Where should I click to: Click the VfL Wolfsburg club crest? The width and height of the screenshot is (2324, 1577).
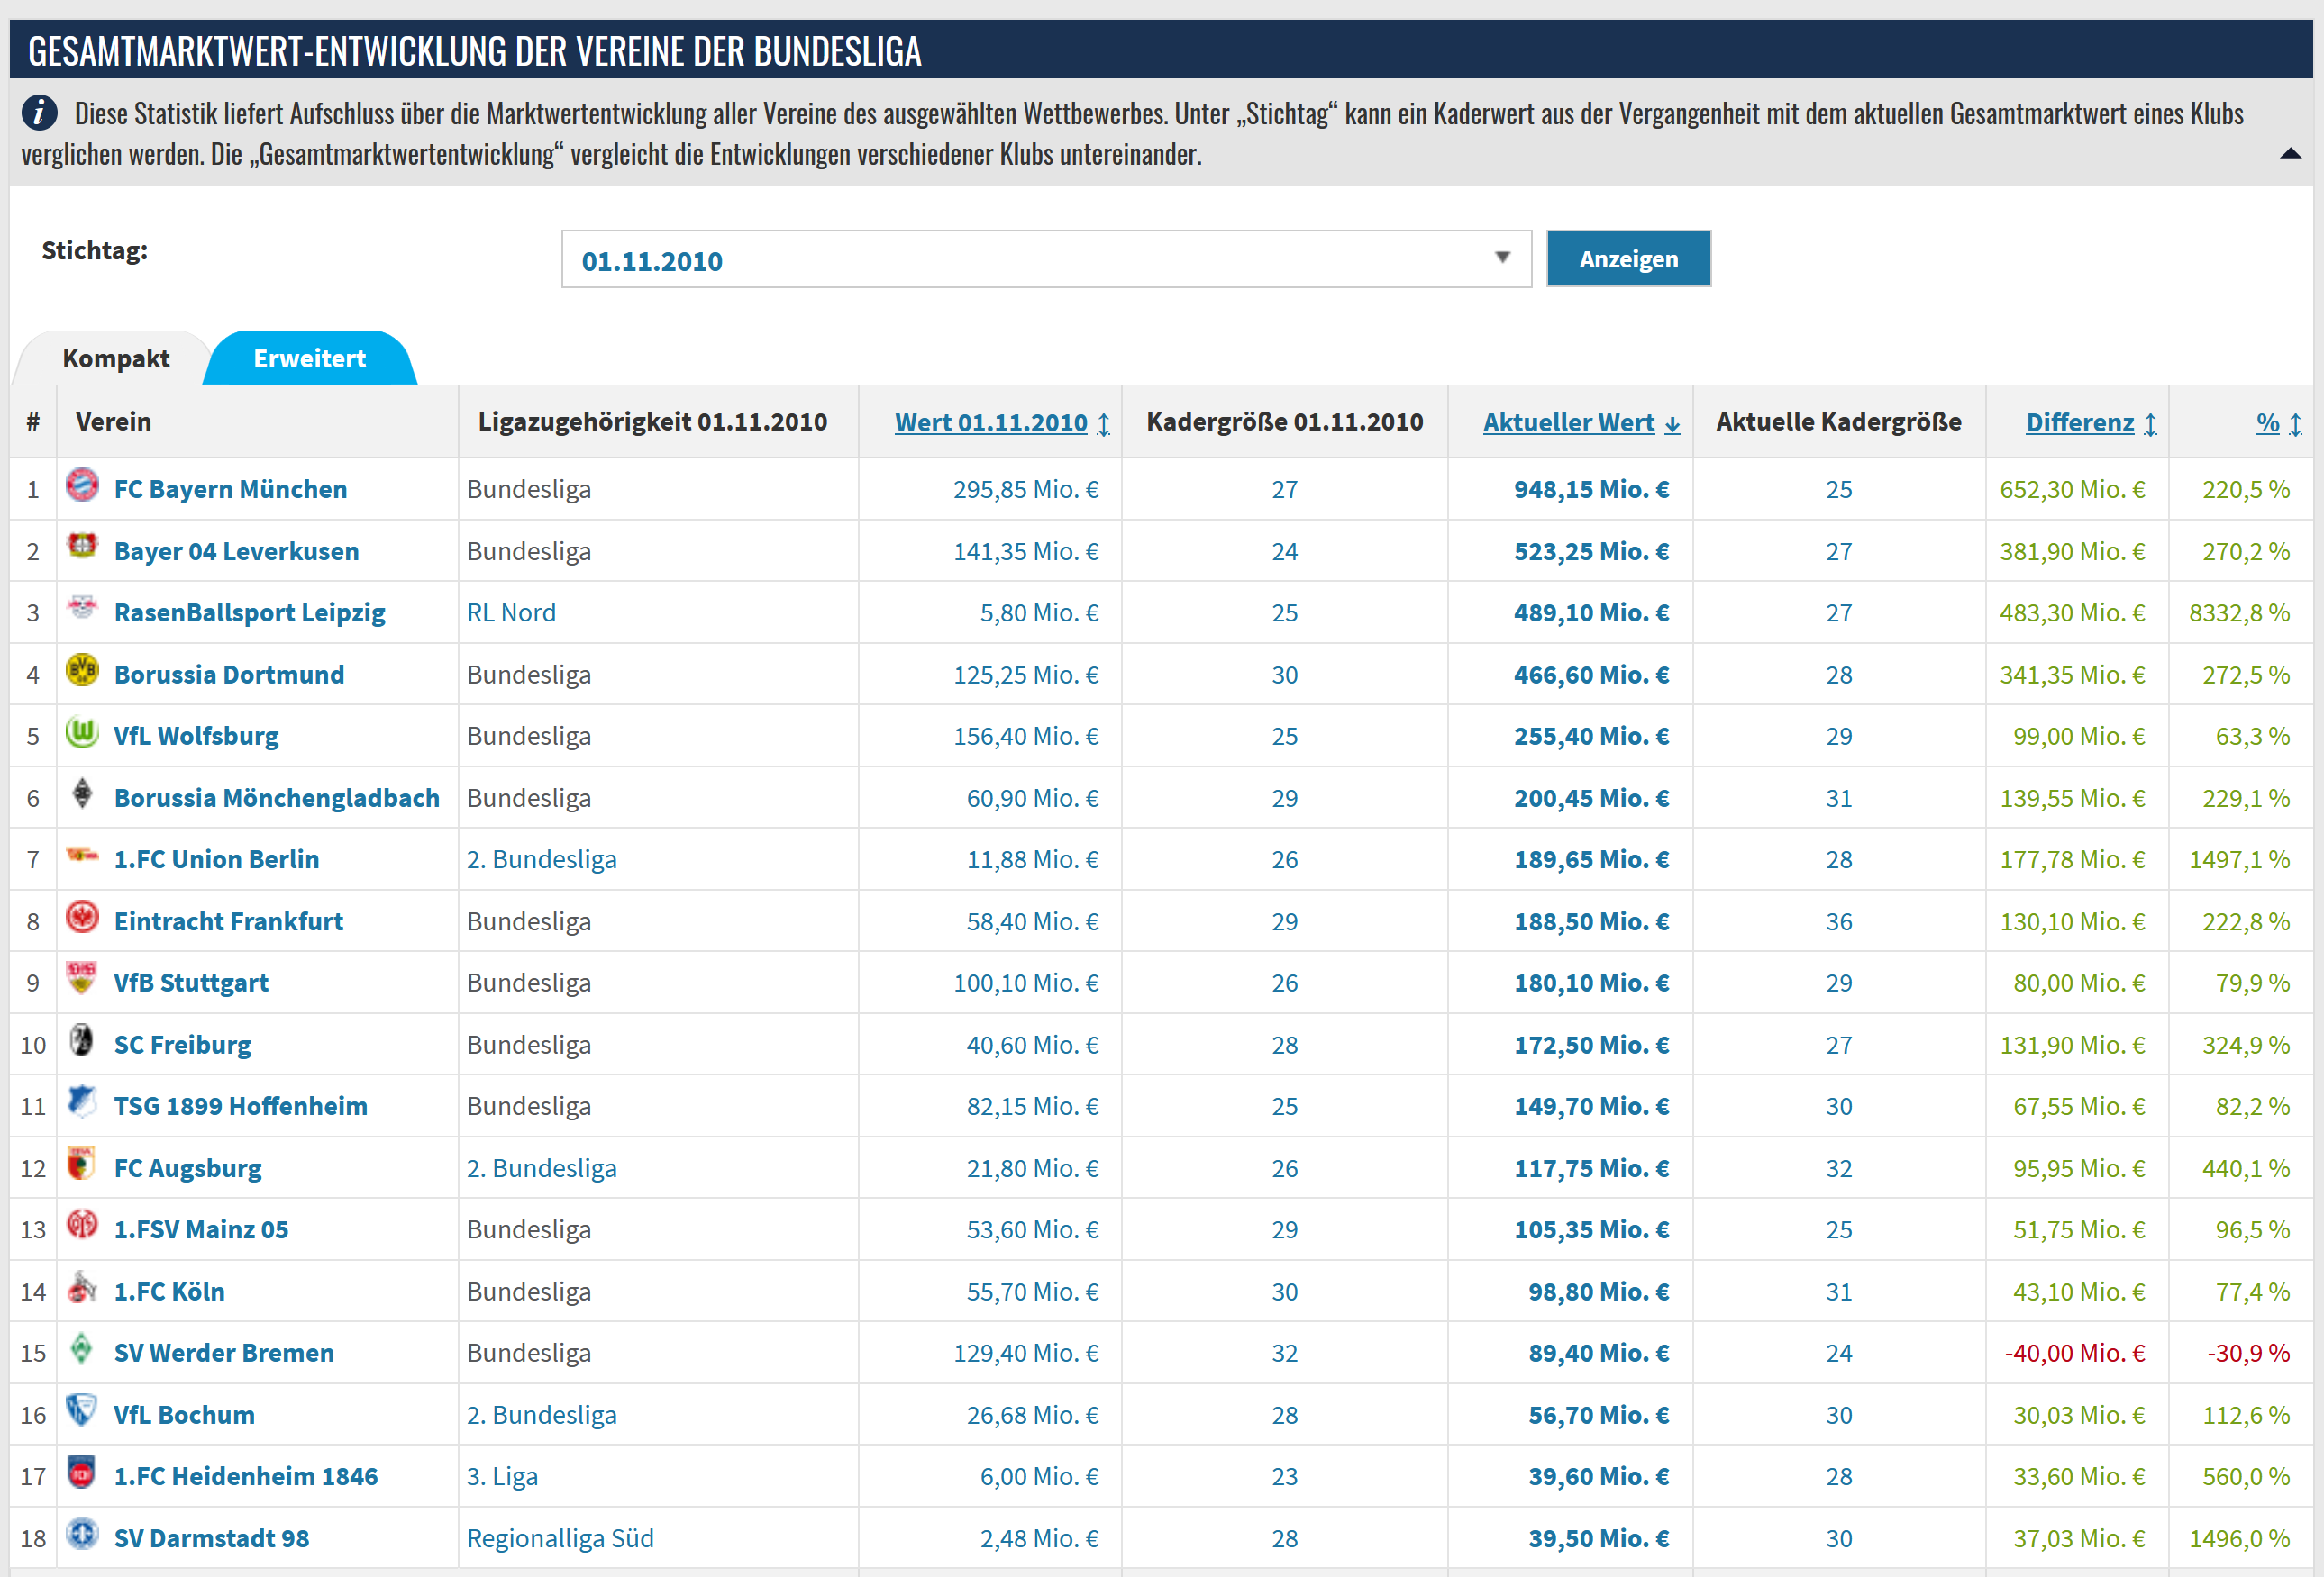pos(82,731)
